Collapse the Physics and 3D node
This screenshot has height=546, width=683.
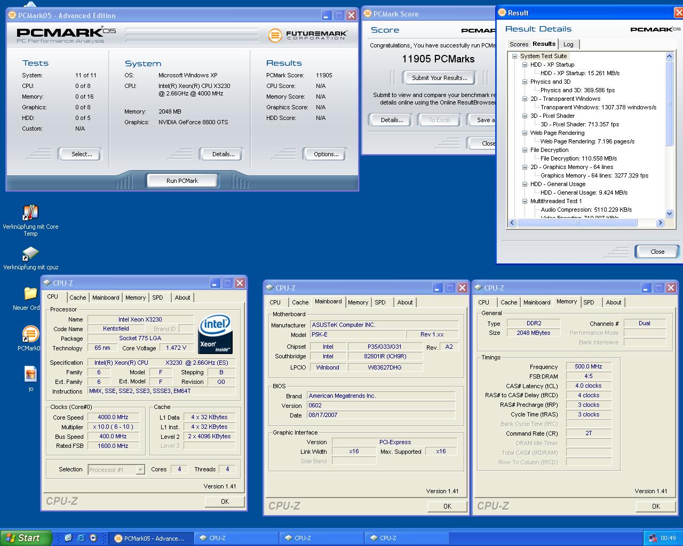[525, 82]
